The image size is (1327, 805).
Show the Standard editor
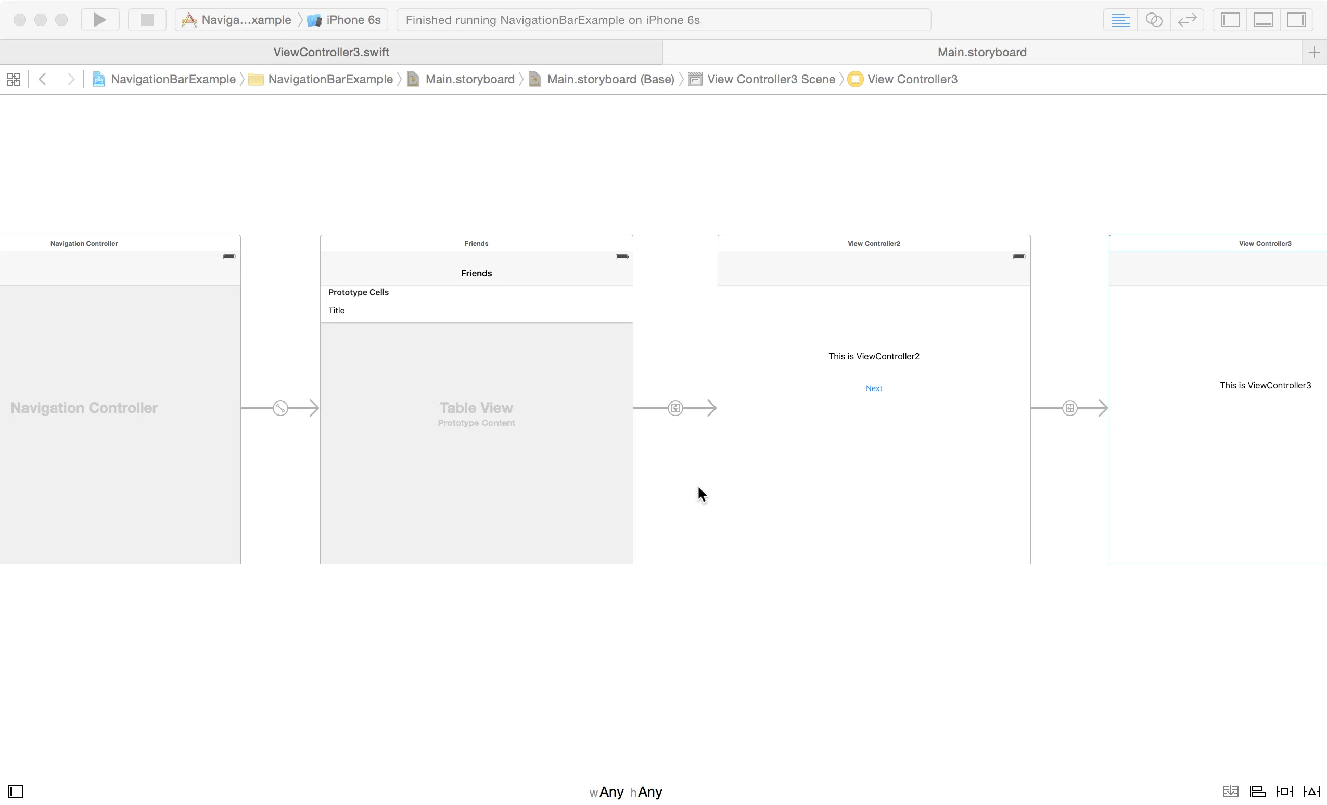click(x=1120, y=20)
